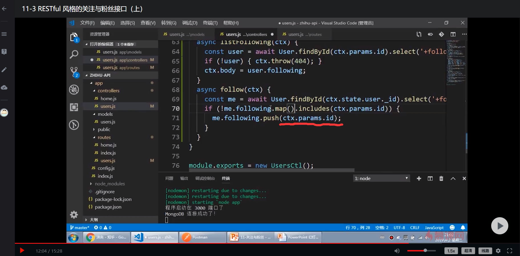Click the split editor icon

click(x=453, y=34)
